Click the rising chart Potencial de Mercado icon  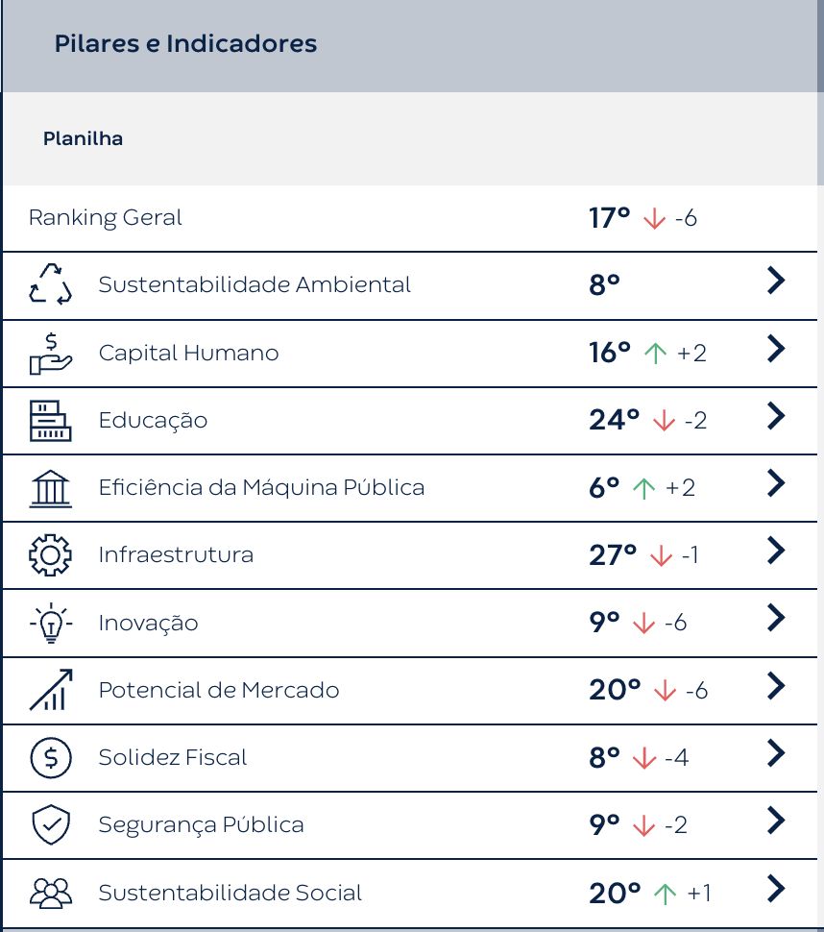51,690
